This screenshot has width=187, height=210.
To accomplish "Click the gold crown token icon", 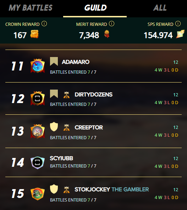I will click(34, 34).
